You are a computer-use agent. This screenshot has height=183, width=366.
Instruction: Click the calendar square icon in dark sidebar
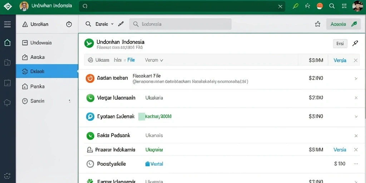pos(8,83)
